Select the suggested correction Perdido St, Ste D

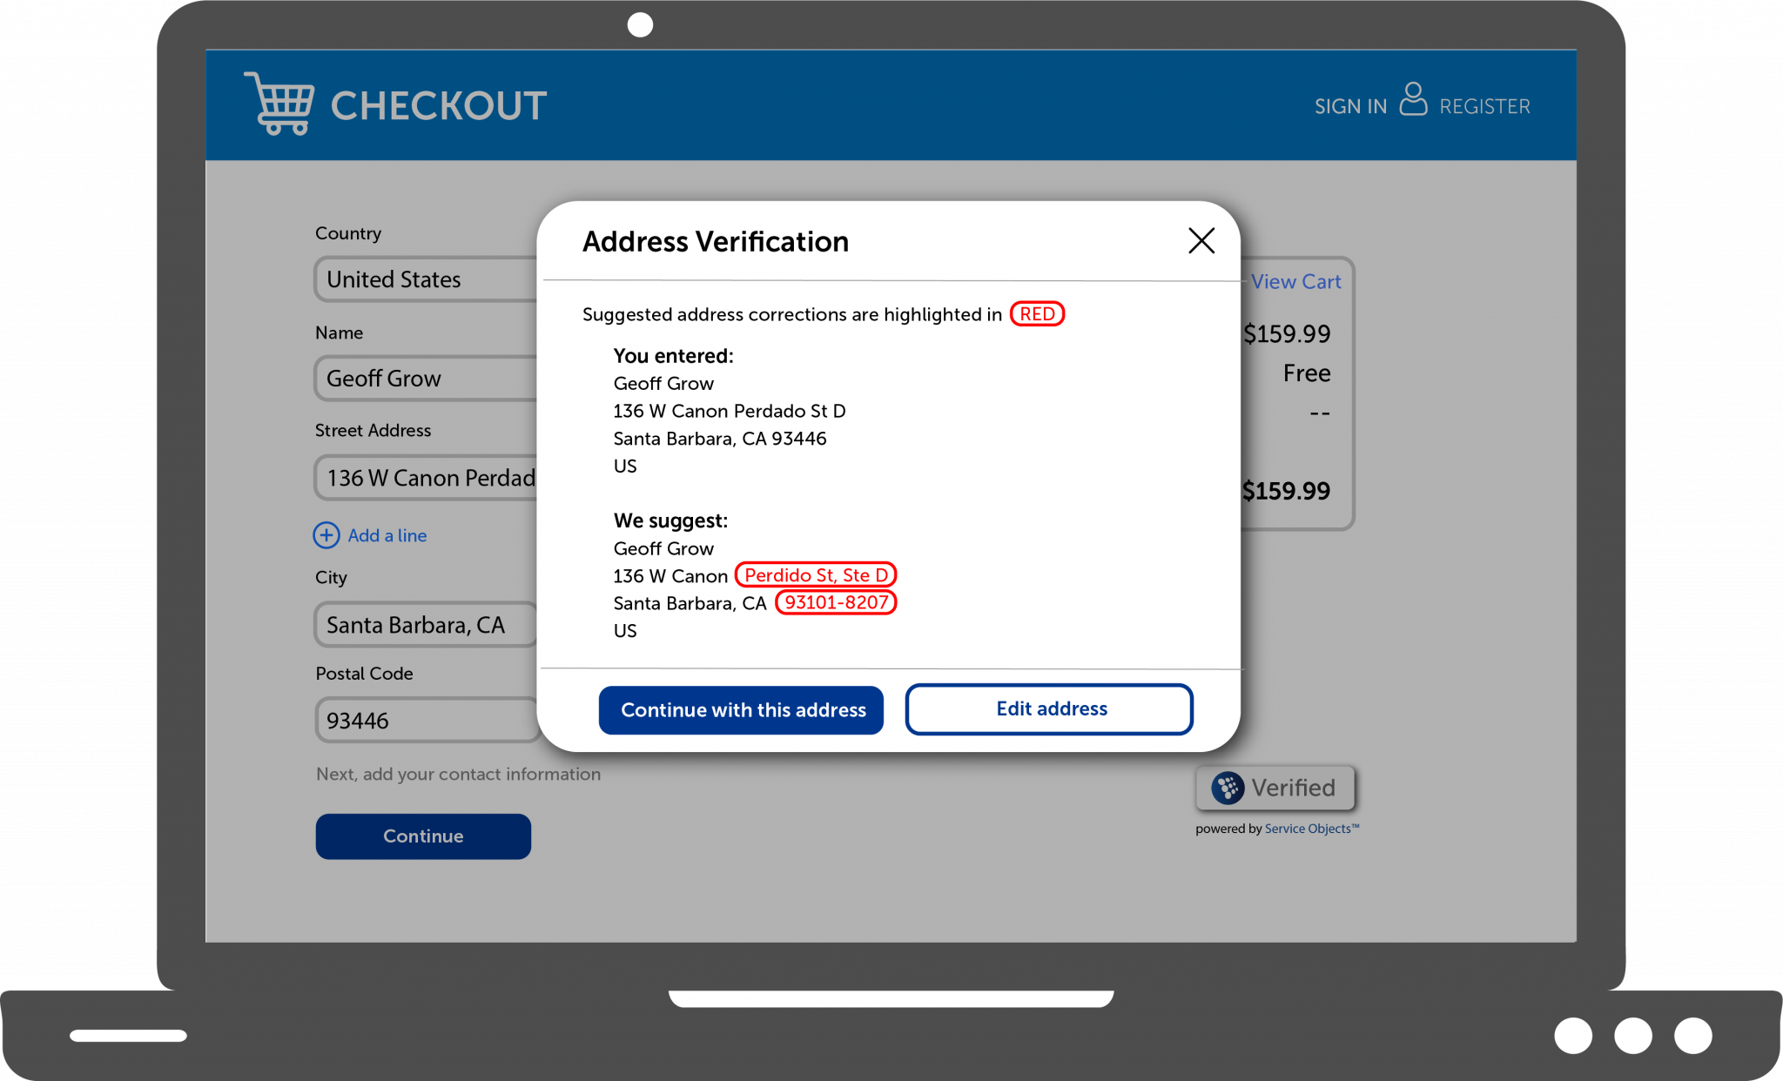point(815,574)
